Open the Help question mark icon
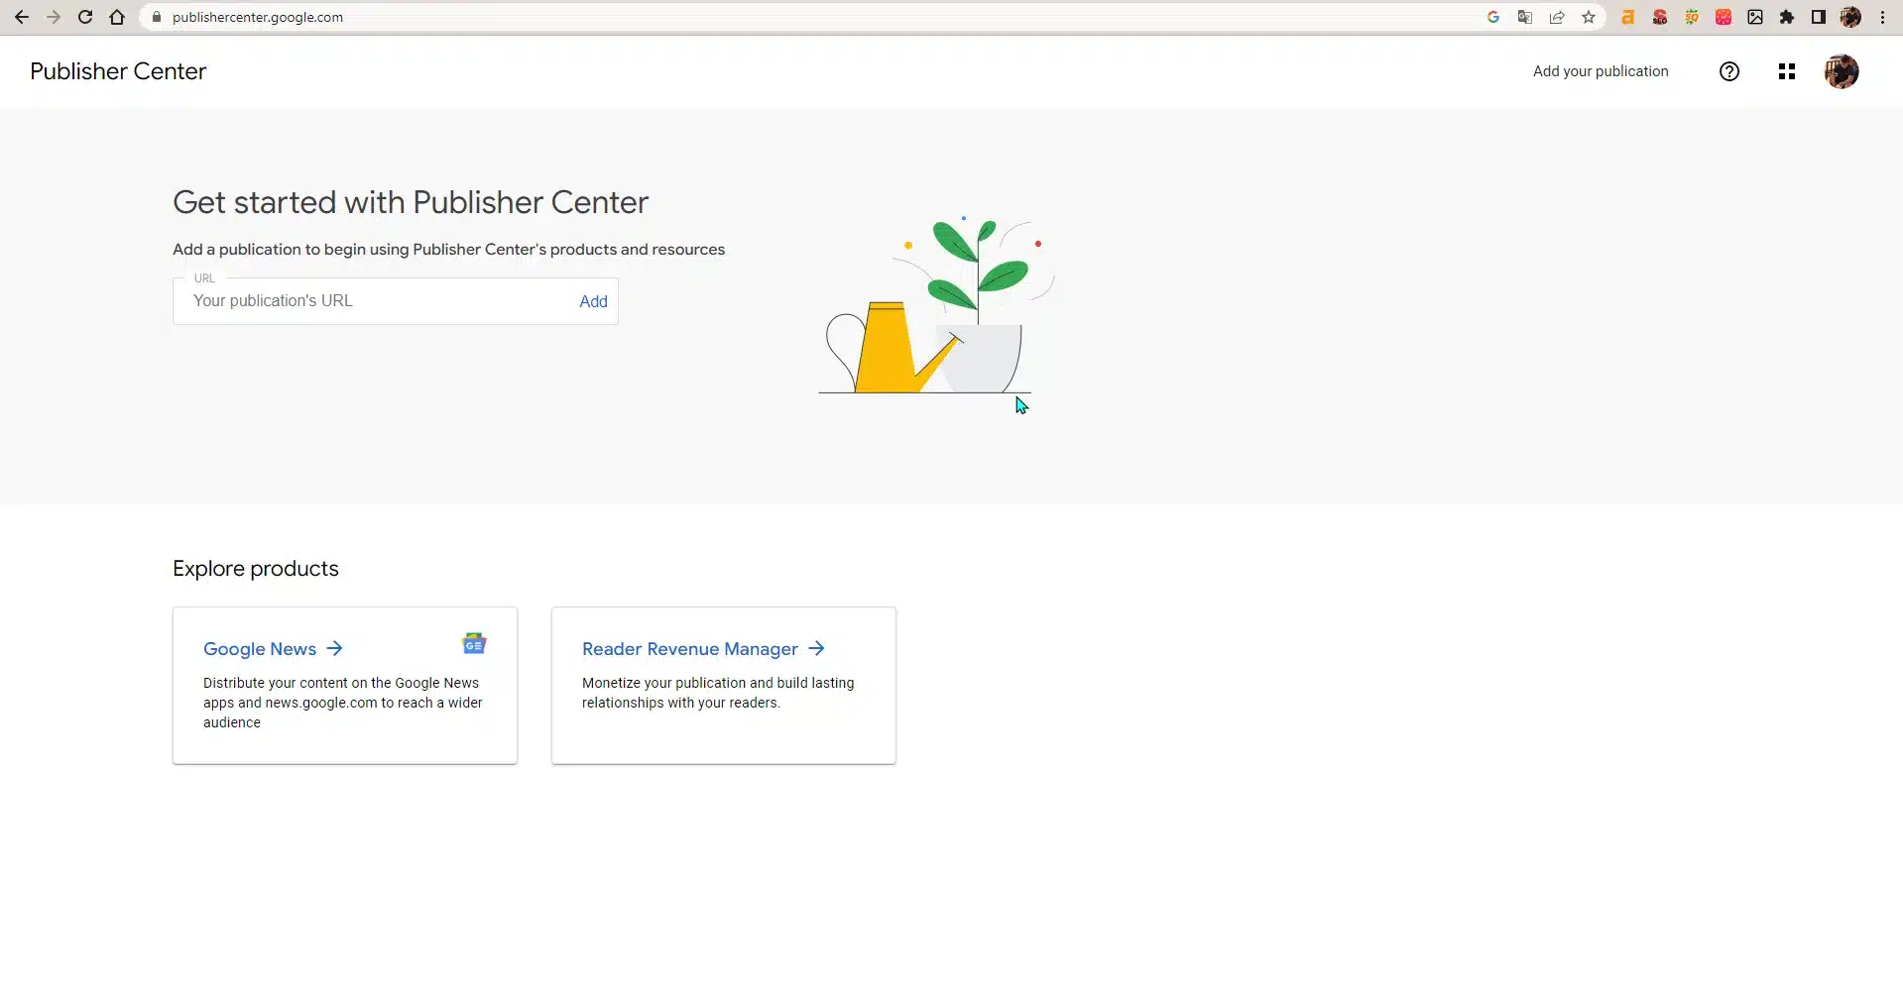Viewport: 1903px width, 988px height. pyautogui.click(x=1728, y=71)
